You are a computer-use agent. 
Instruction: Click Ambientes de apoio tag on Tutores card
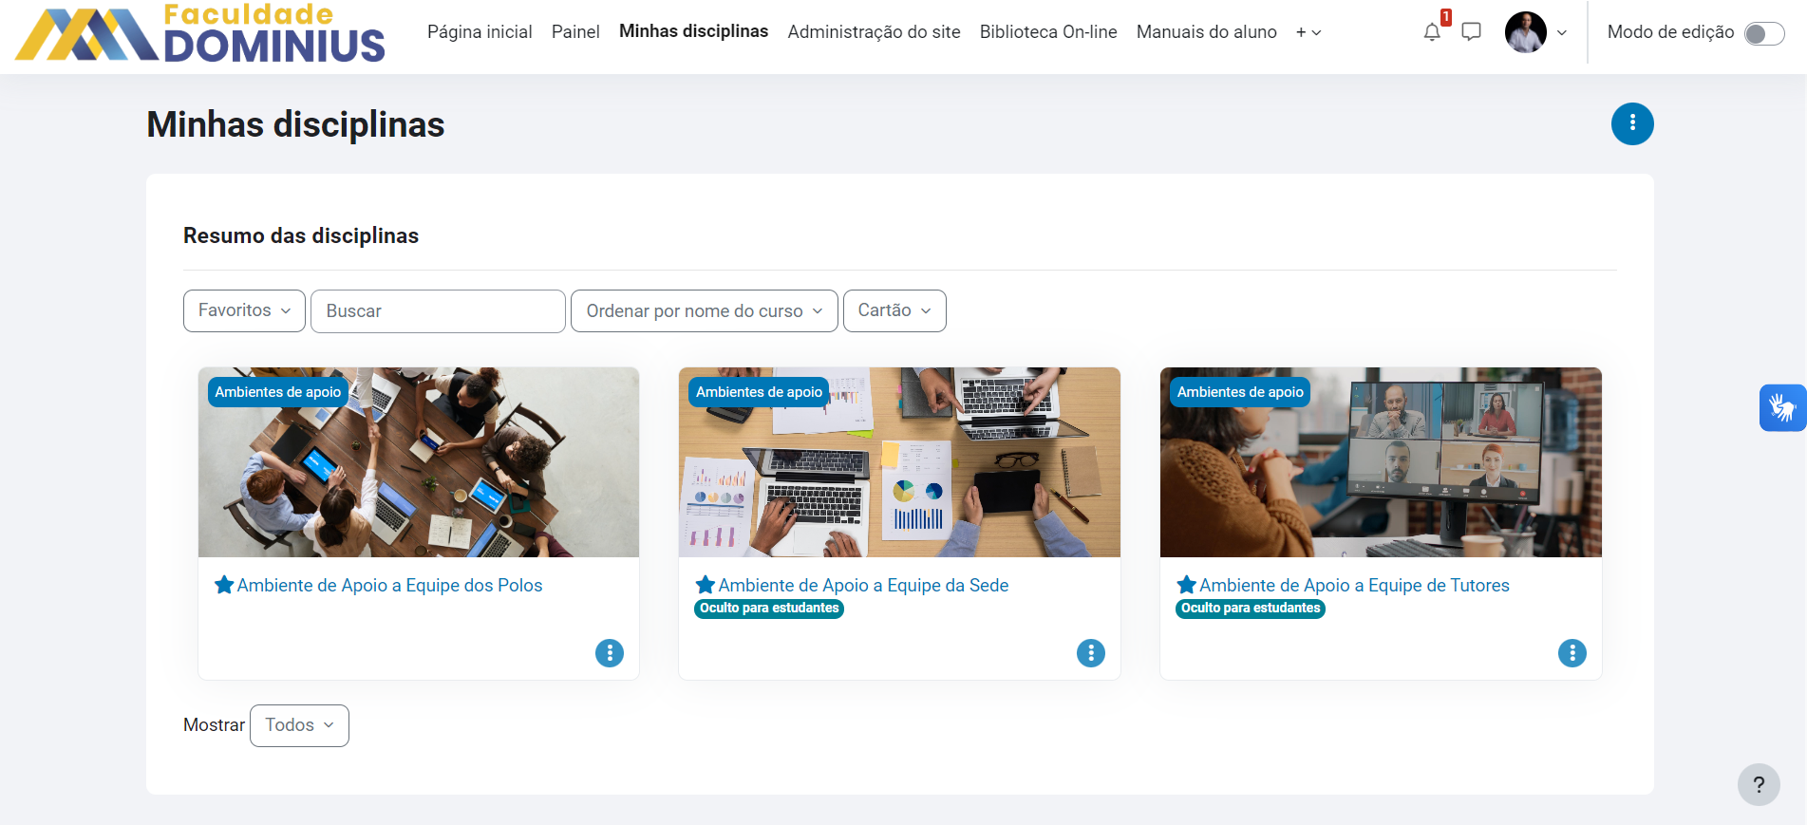click(x=1240, y=392)
